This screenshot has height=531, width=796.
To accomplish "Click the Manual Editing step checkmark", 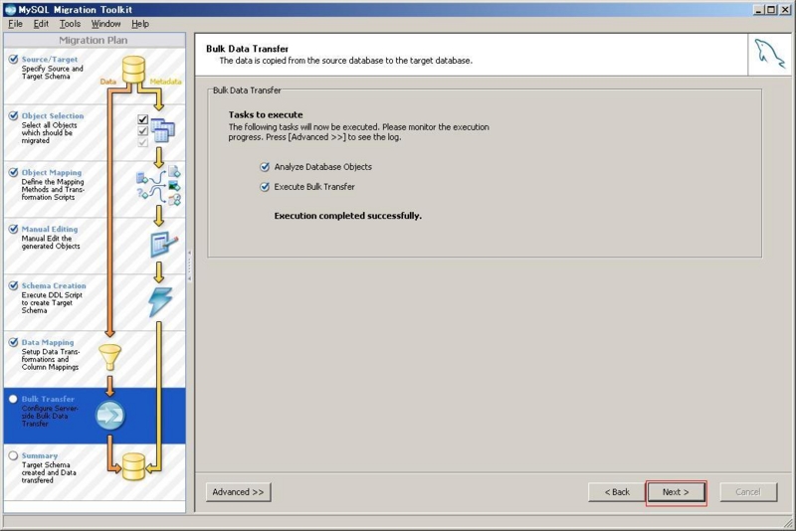I will click(x=13, y=230).
